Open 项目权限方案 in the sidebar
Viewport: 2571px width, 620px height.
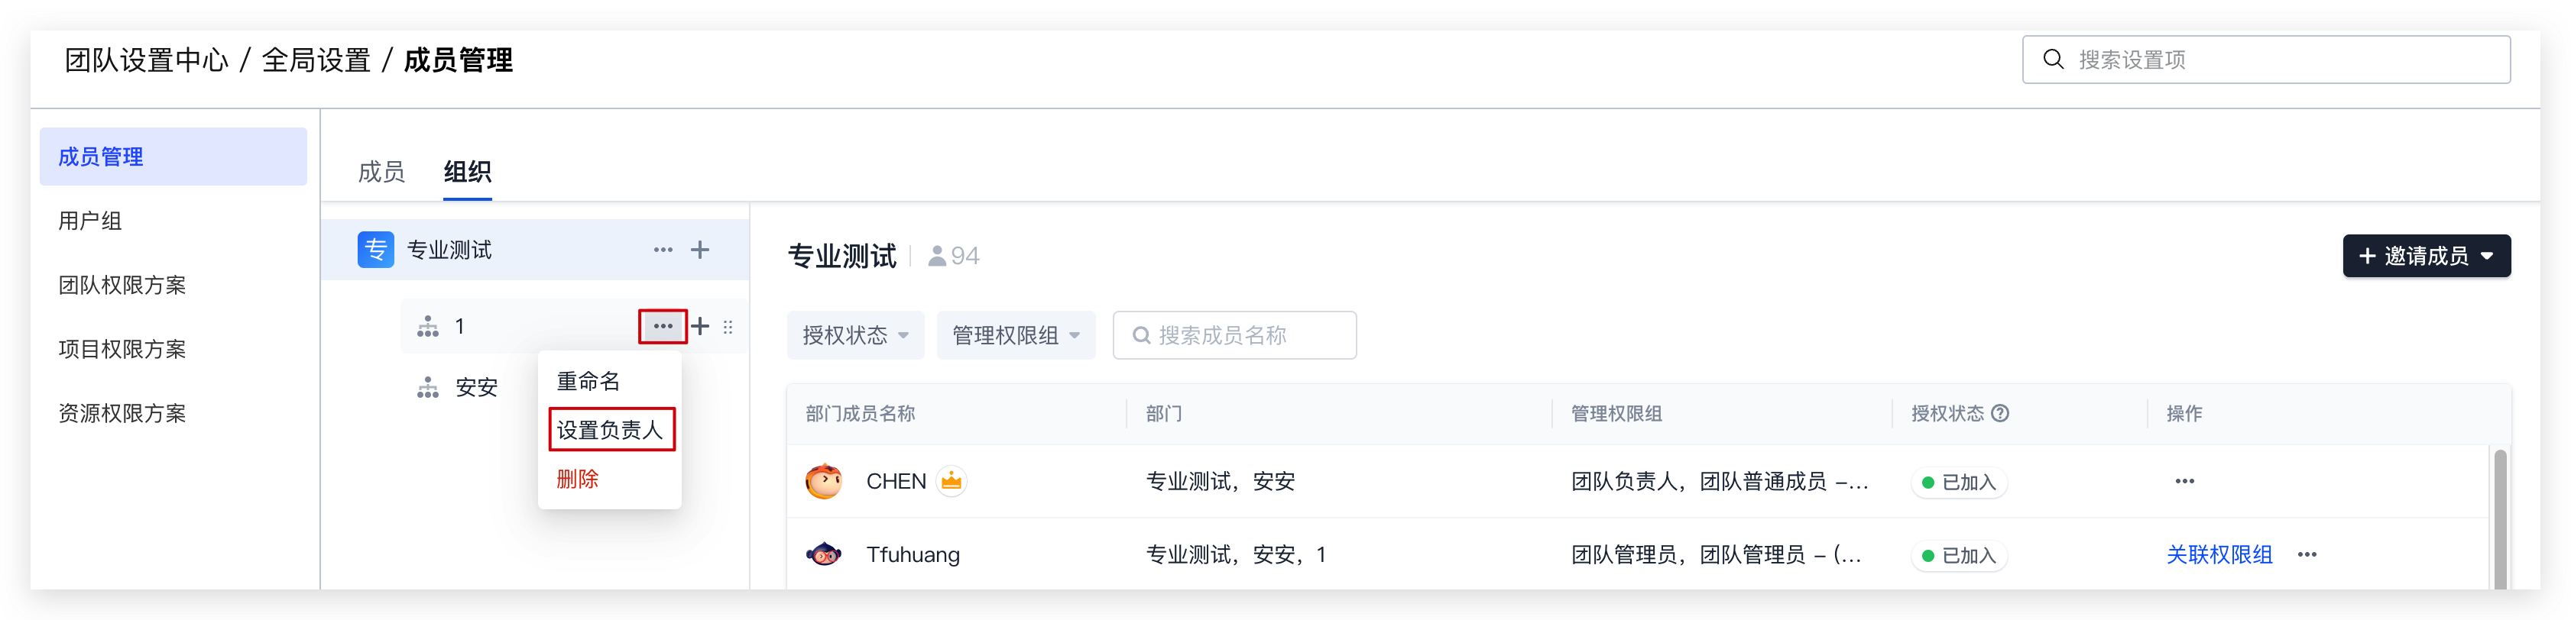coord(173,349)
